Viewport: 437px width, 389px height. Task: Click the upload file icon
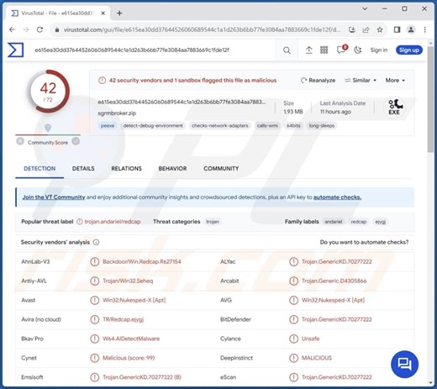pos(308,50)
